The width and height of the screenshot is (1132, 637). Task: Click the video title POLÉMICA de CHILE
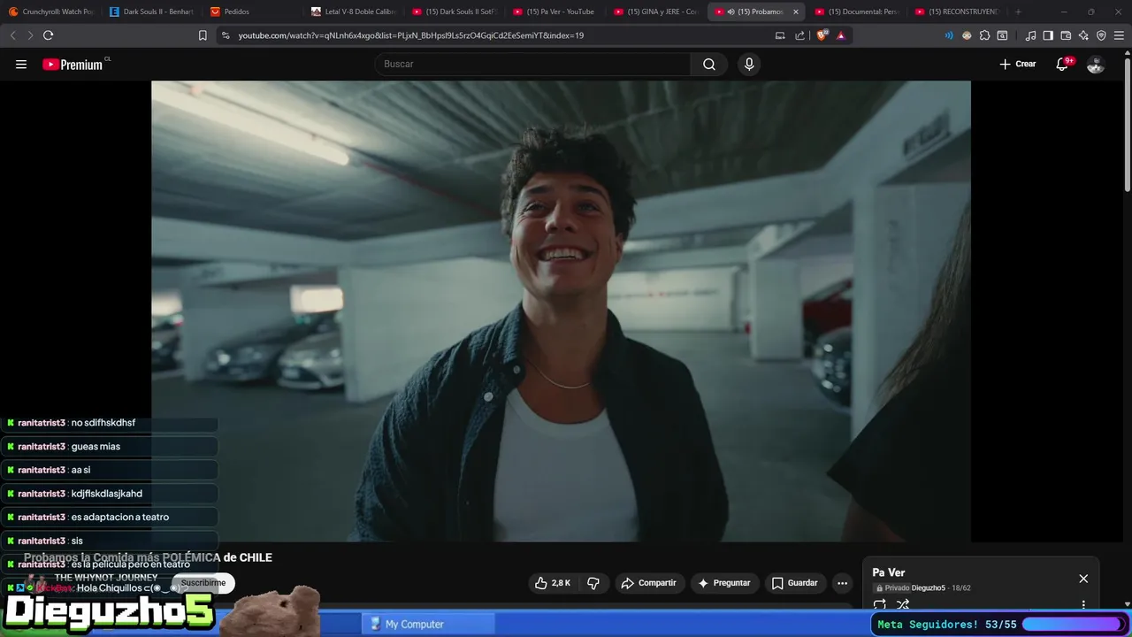(x=148, y=557)
